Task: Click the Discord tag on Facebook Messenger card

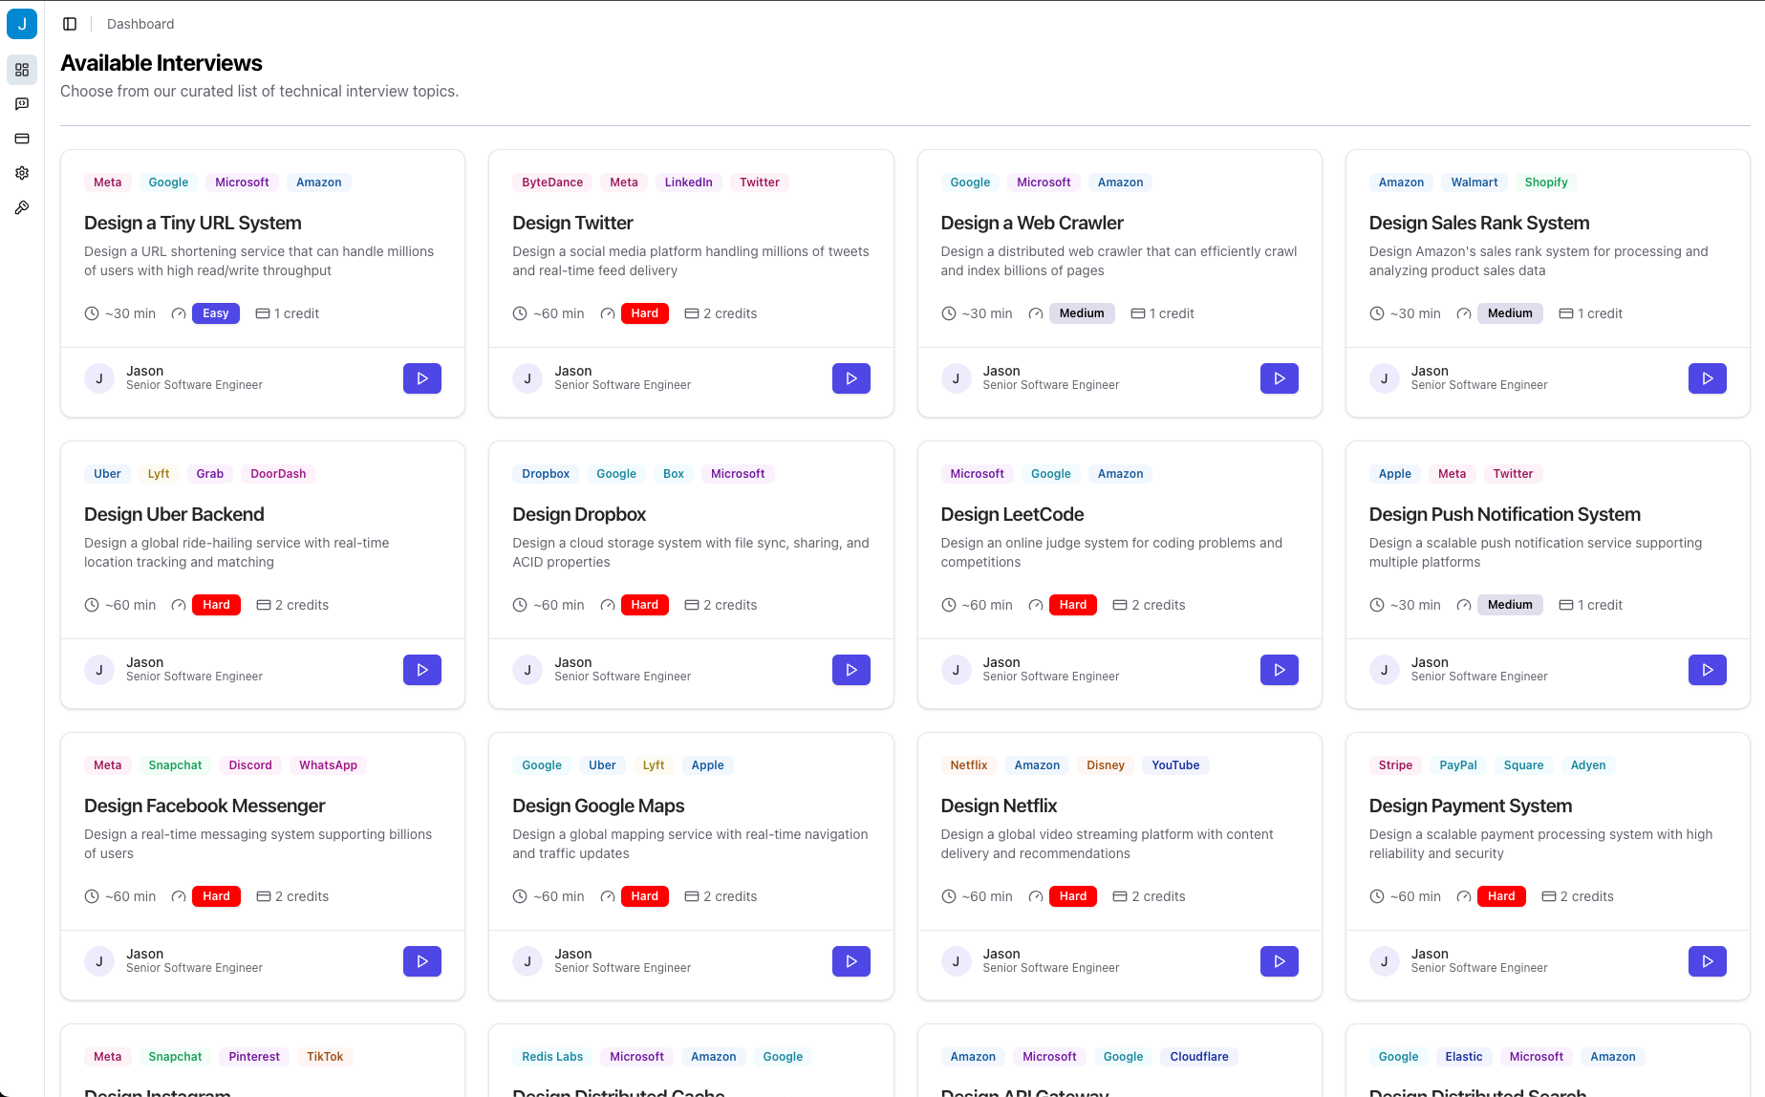Action: (250, 765)
